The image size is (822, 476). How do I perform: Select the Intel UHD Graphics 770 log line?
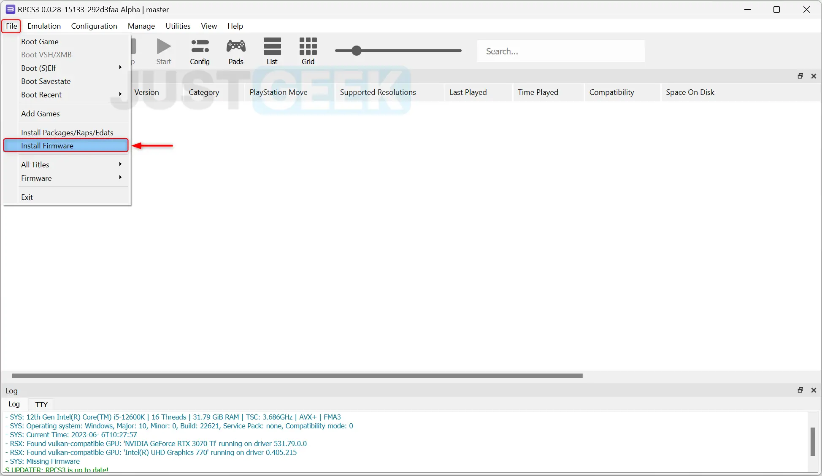click(x=151, y=452)
